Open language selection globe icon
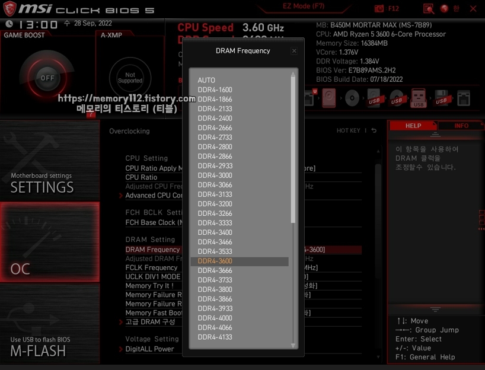 445,8
